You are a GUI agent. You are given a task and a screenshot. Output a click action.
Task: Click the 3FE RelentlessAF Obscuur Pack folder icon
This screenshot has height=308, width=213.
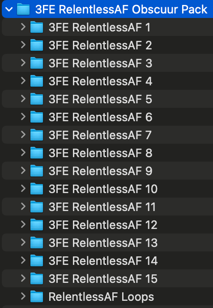click(23, 9)
